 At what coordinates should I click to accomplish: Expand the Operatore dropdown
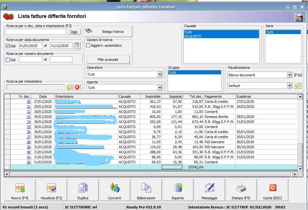[160, 74]
